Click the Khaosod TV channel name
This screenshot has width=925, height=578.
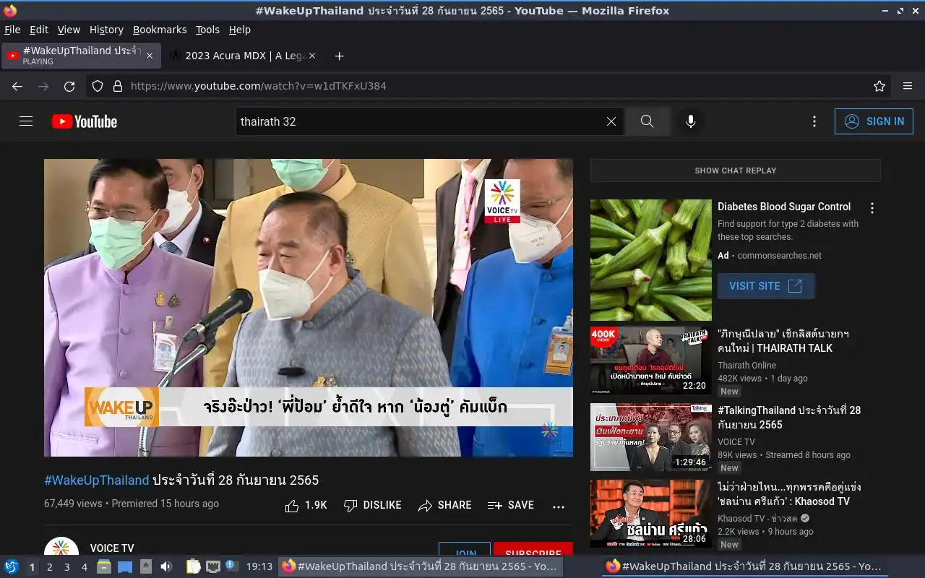point(758,519)
